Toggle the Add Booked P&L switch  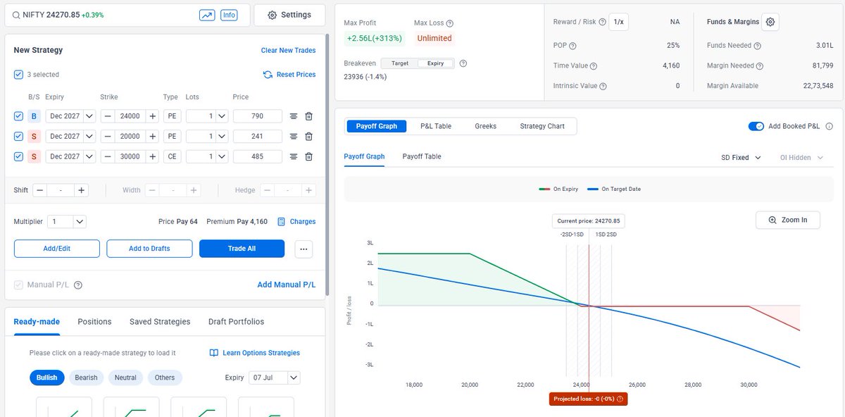point(756,126)
